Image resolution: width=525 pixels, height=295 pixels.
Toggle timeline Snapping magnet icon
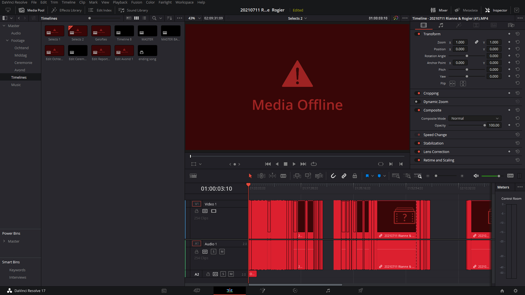pos(333,176)
